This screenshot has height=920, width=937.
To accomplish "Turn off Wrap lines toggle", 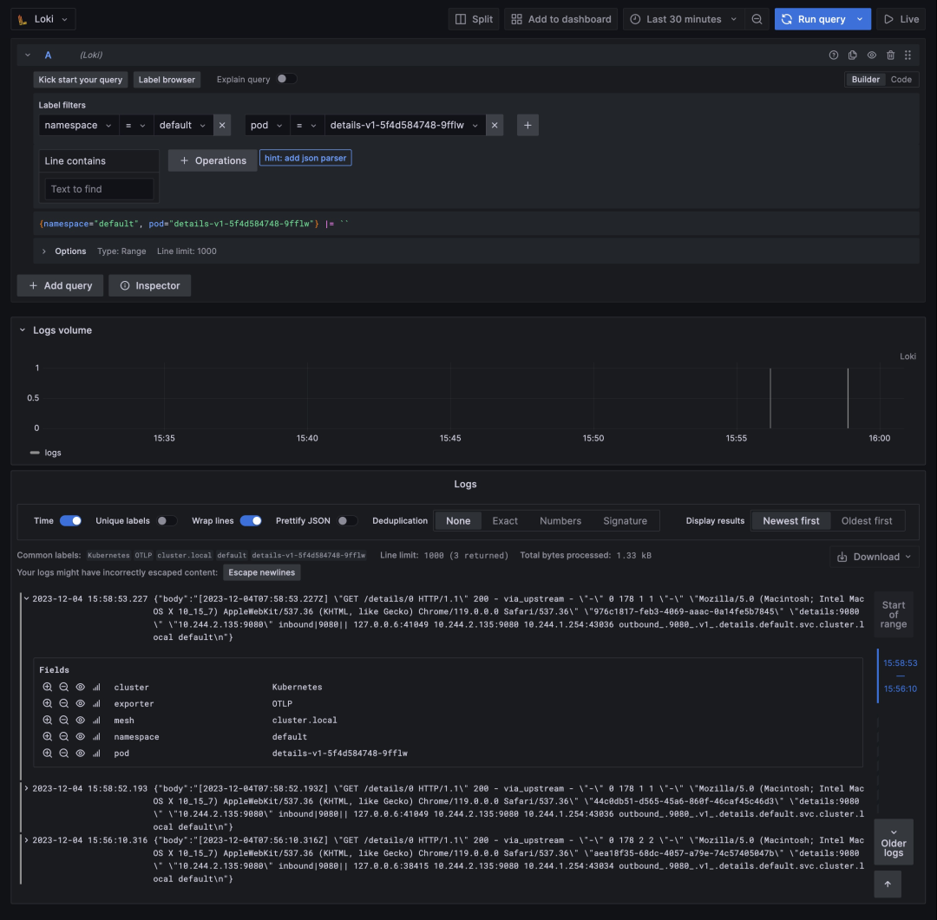I will click(251, 520).
